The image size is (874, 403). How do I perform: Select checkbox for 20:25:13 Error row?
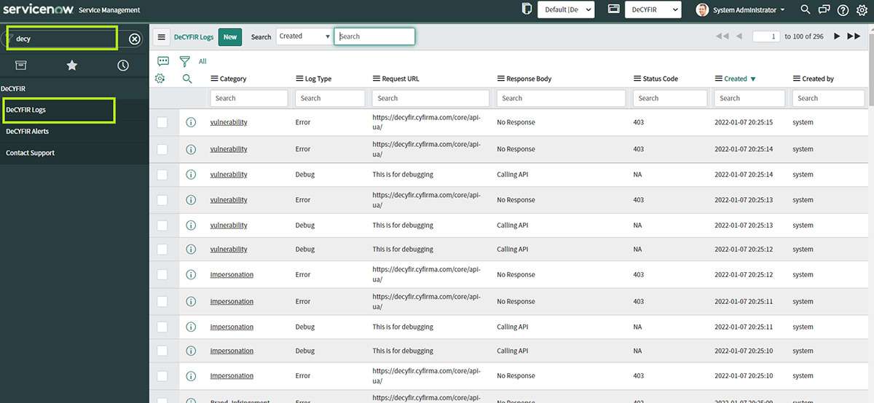click(x=162, y=200)
